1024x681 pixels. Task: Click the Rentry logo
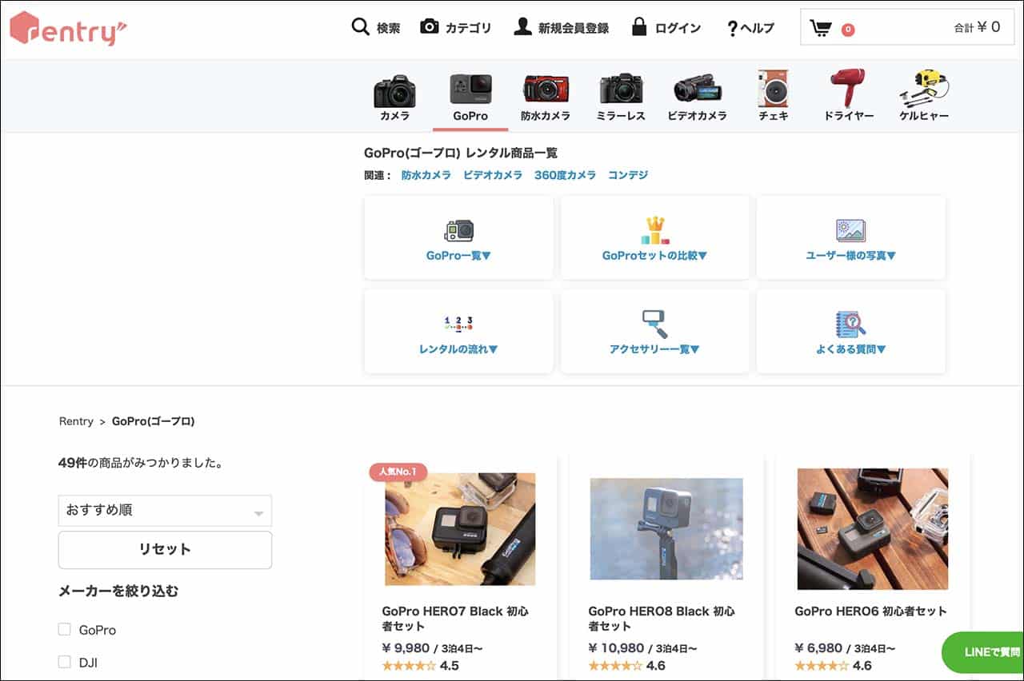(68, 29)
